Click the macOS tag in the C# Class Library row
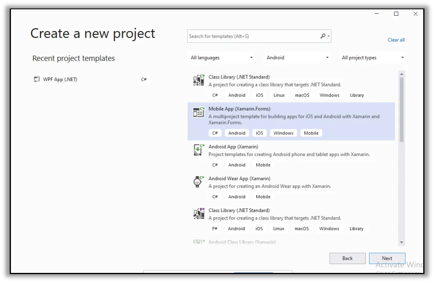 click(302, 95)
